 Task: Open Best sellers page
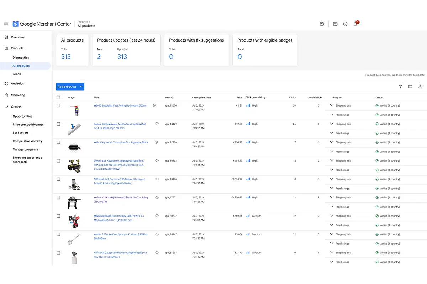coord(21,133)
